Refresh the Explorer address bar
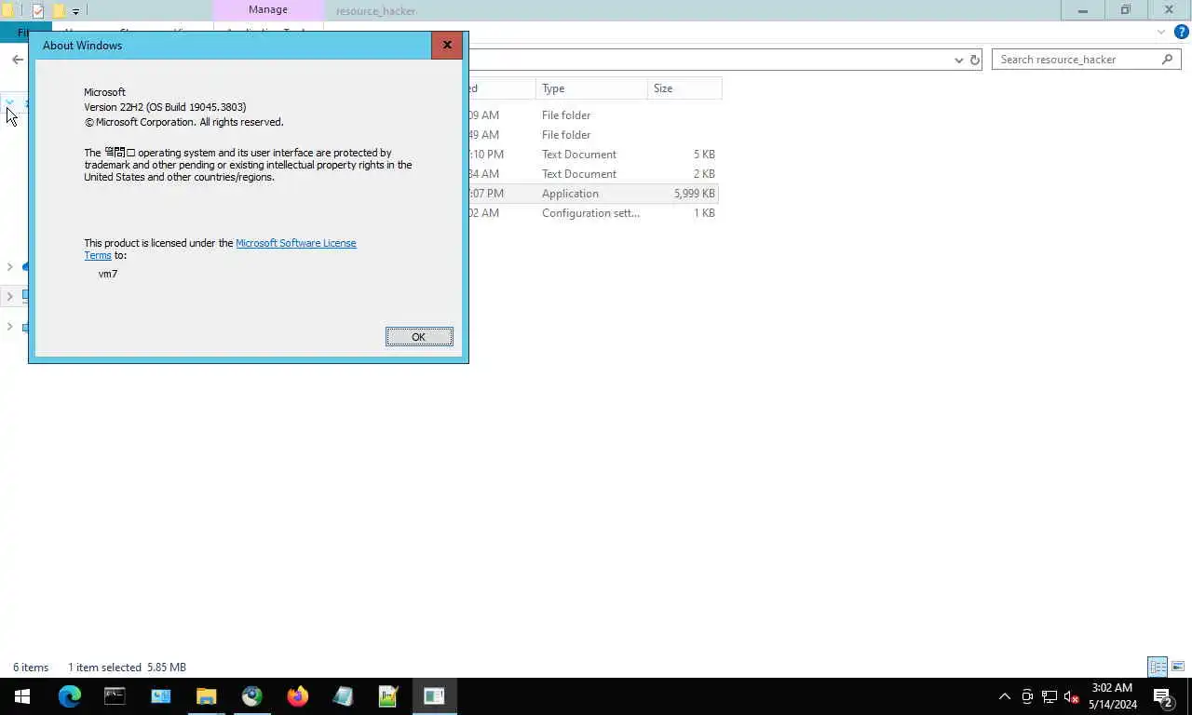 [975, 60]
